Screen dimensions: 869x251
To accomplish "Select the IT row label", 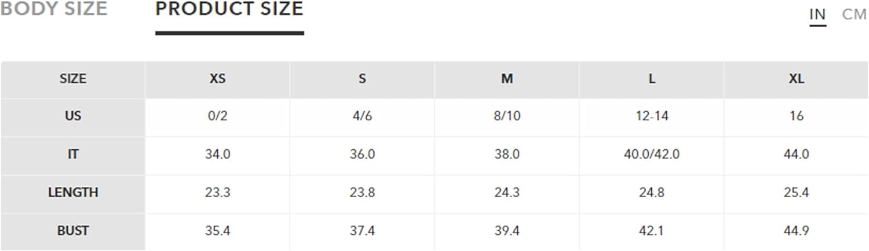I will pyautogui.click(x=72, y=154).
